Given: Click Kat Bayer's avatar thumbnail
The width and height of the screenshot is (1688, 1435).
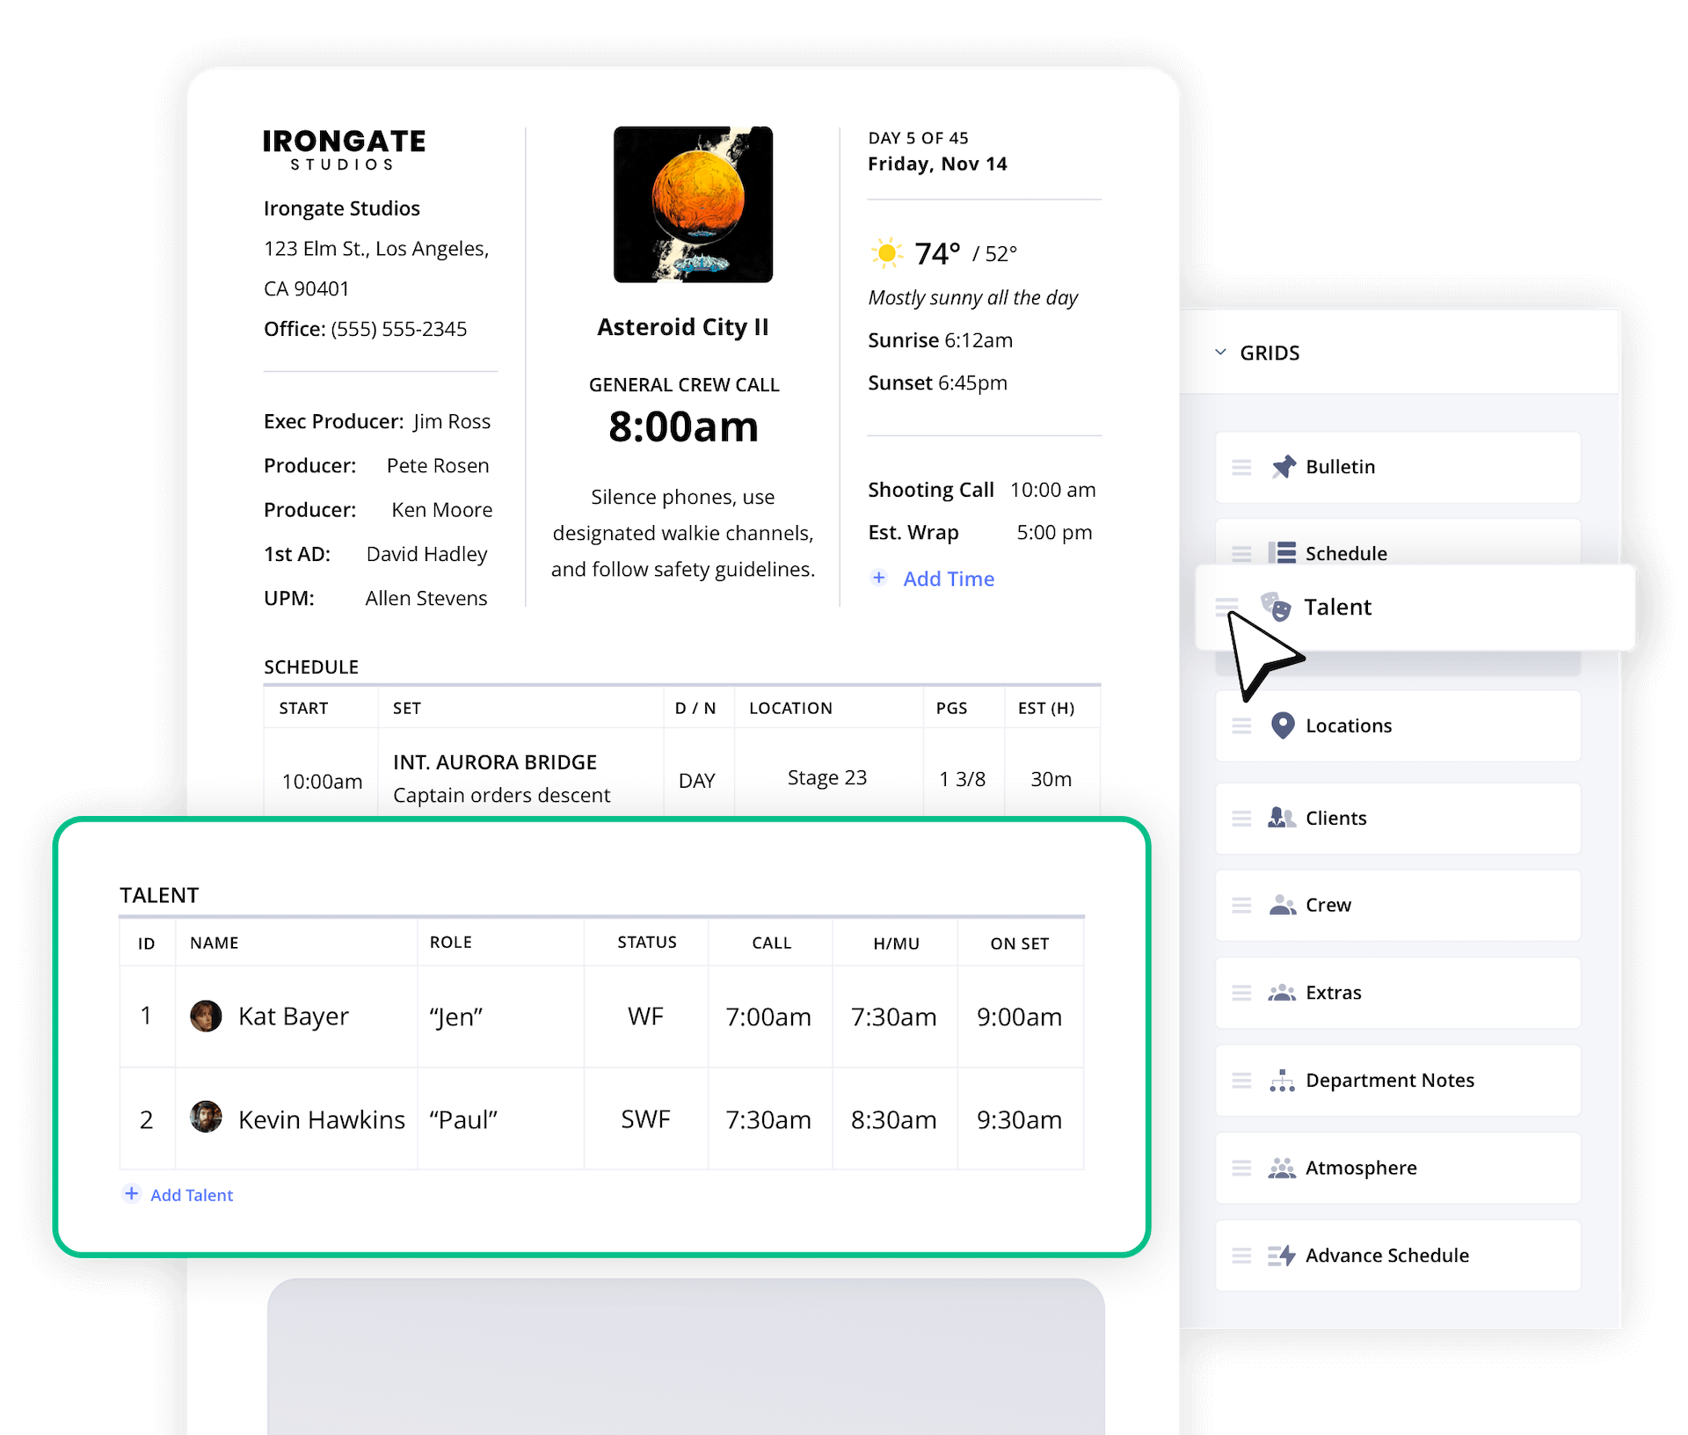Looking at the screenshot, I should pyautogui.click(x=204, y=1016).
